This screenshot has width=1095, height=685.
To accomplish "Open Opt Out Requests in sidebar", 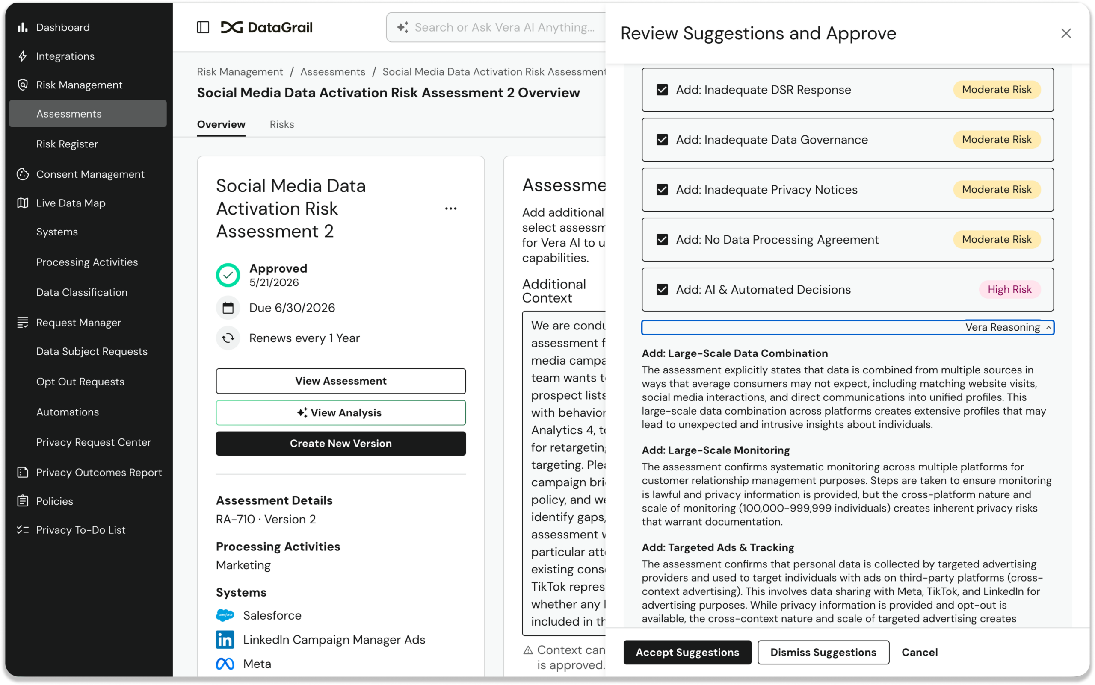I will click(80, 382).
